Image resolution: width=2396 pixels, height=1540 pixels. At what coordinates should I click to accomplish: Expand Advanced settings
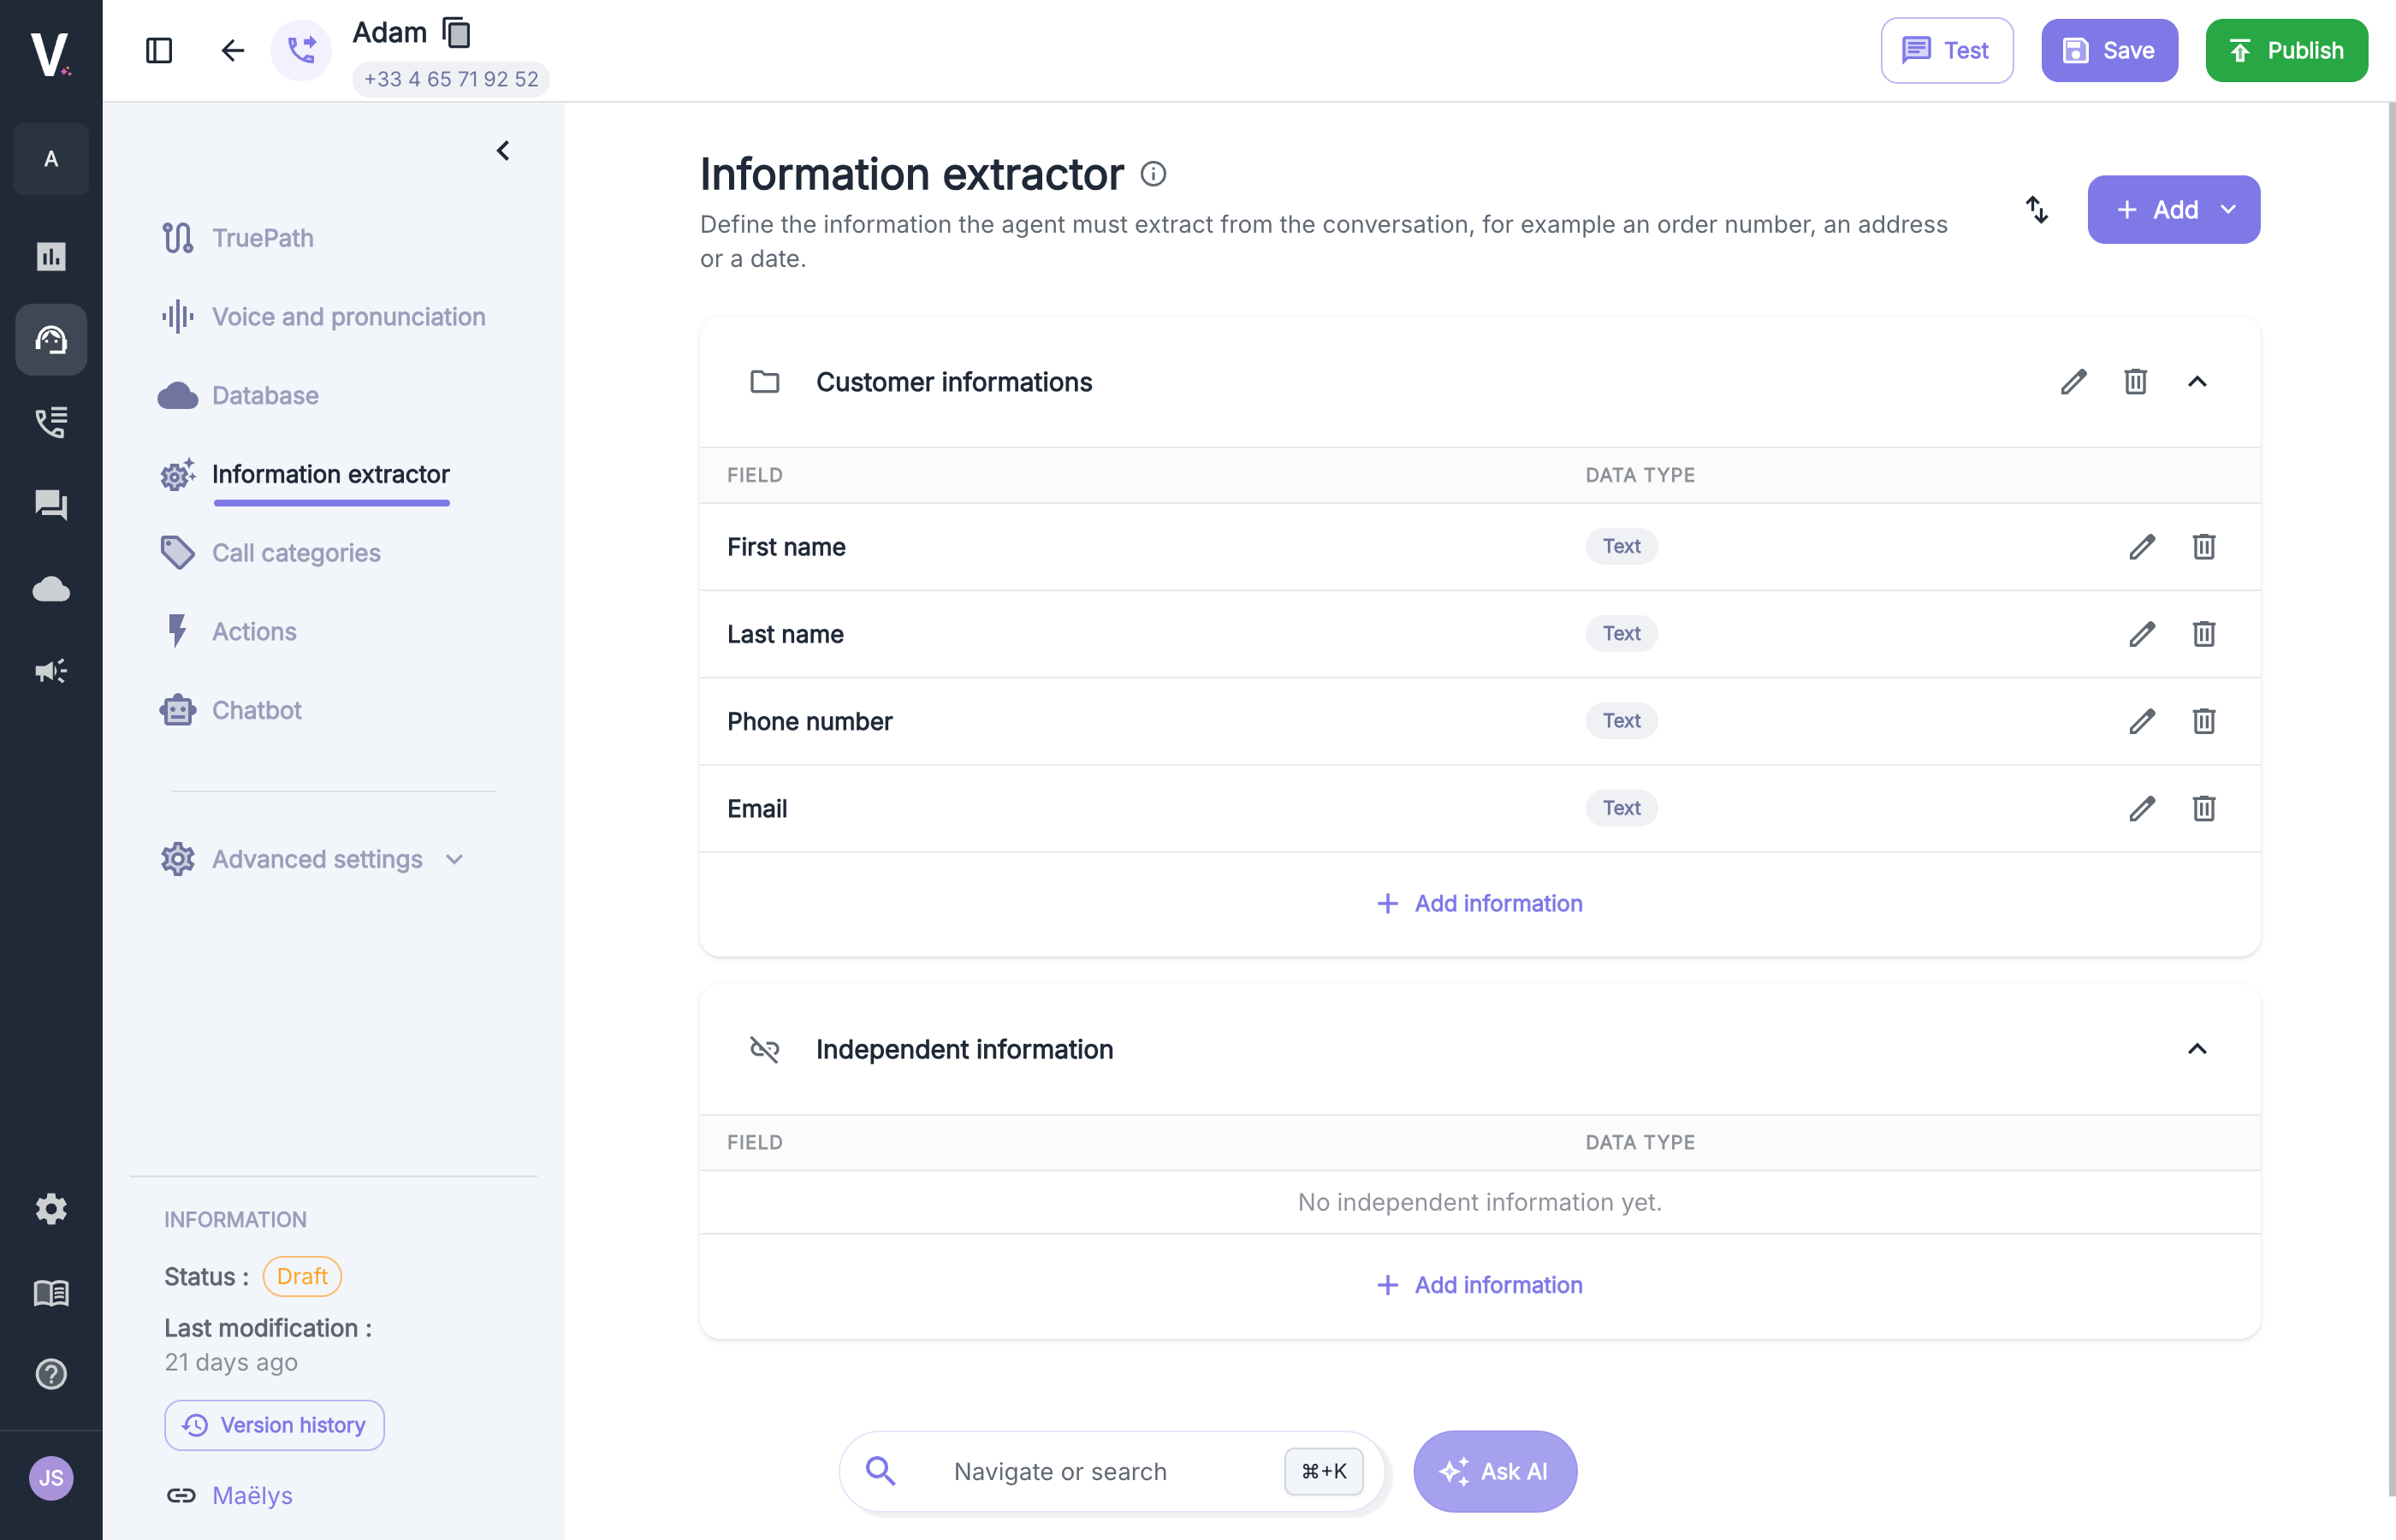pos(313,859)
